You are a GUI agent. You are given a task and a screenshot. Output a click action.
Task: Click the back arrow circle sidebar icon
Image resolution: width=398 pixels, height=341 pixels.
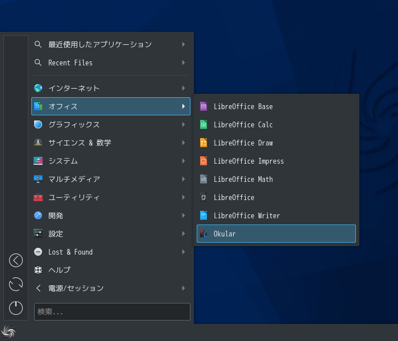pyautogui.click(x=16, y=260)
